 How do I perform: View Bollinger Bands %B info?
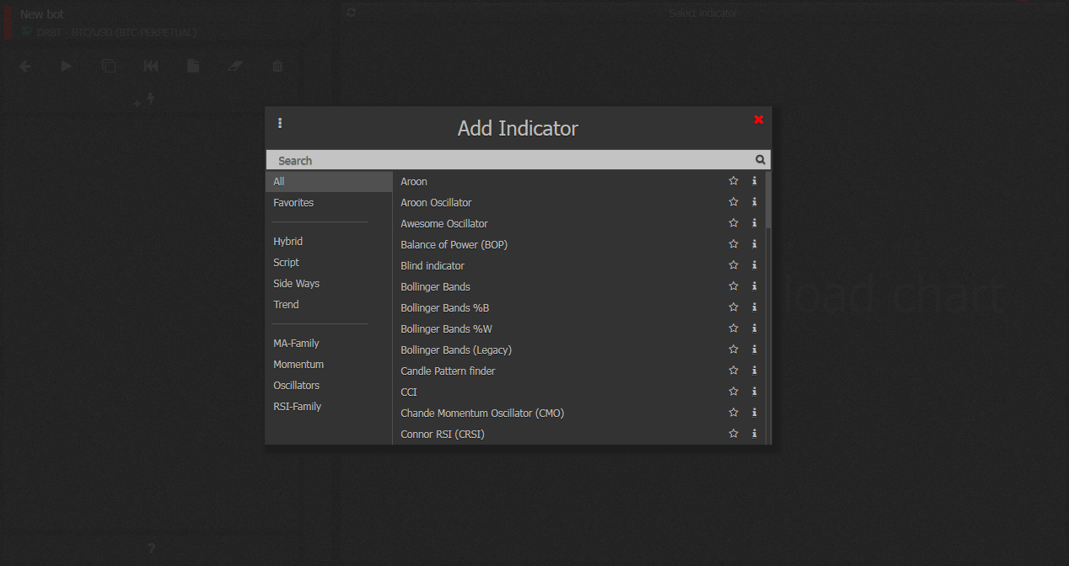click(755, 307)
